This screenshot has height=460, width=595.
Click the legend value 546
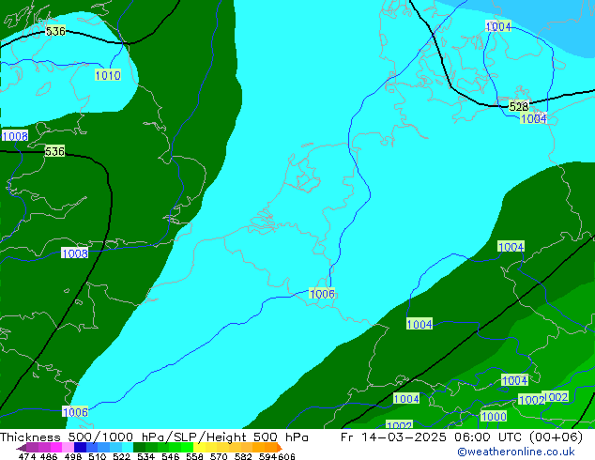pyautogui.click(x=171, y=456)
